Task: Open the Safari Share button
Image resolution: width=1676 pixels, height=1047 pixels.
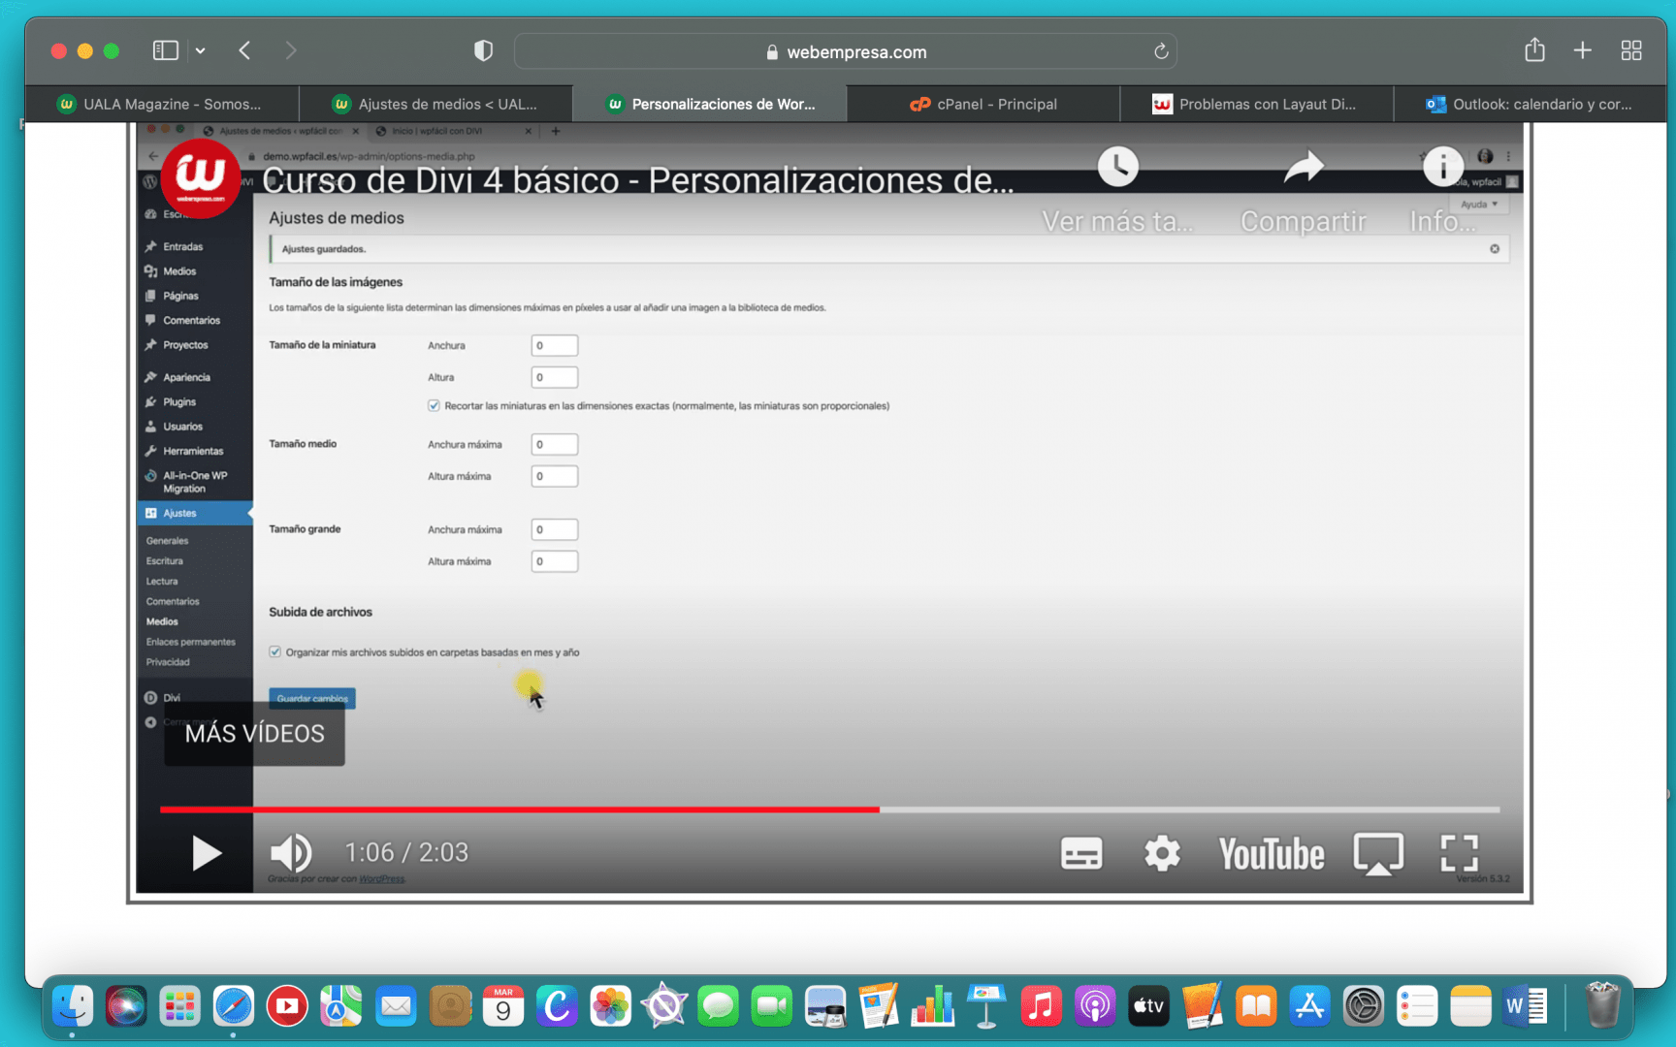Action: click(x=1534, y=49)
